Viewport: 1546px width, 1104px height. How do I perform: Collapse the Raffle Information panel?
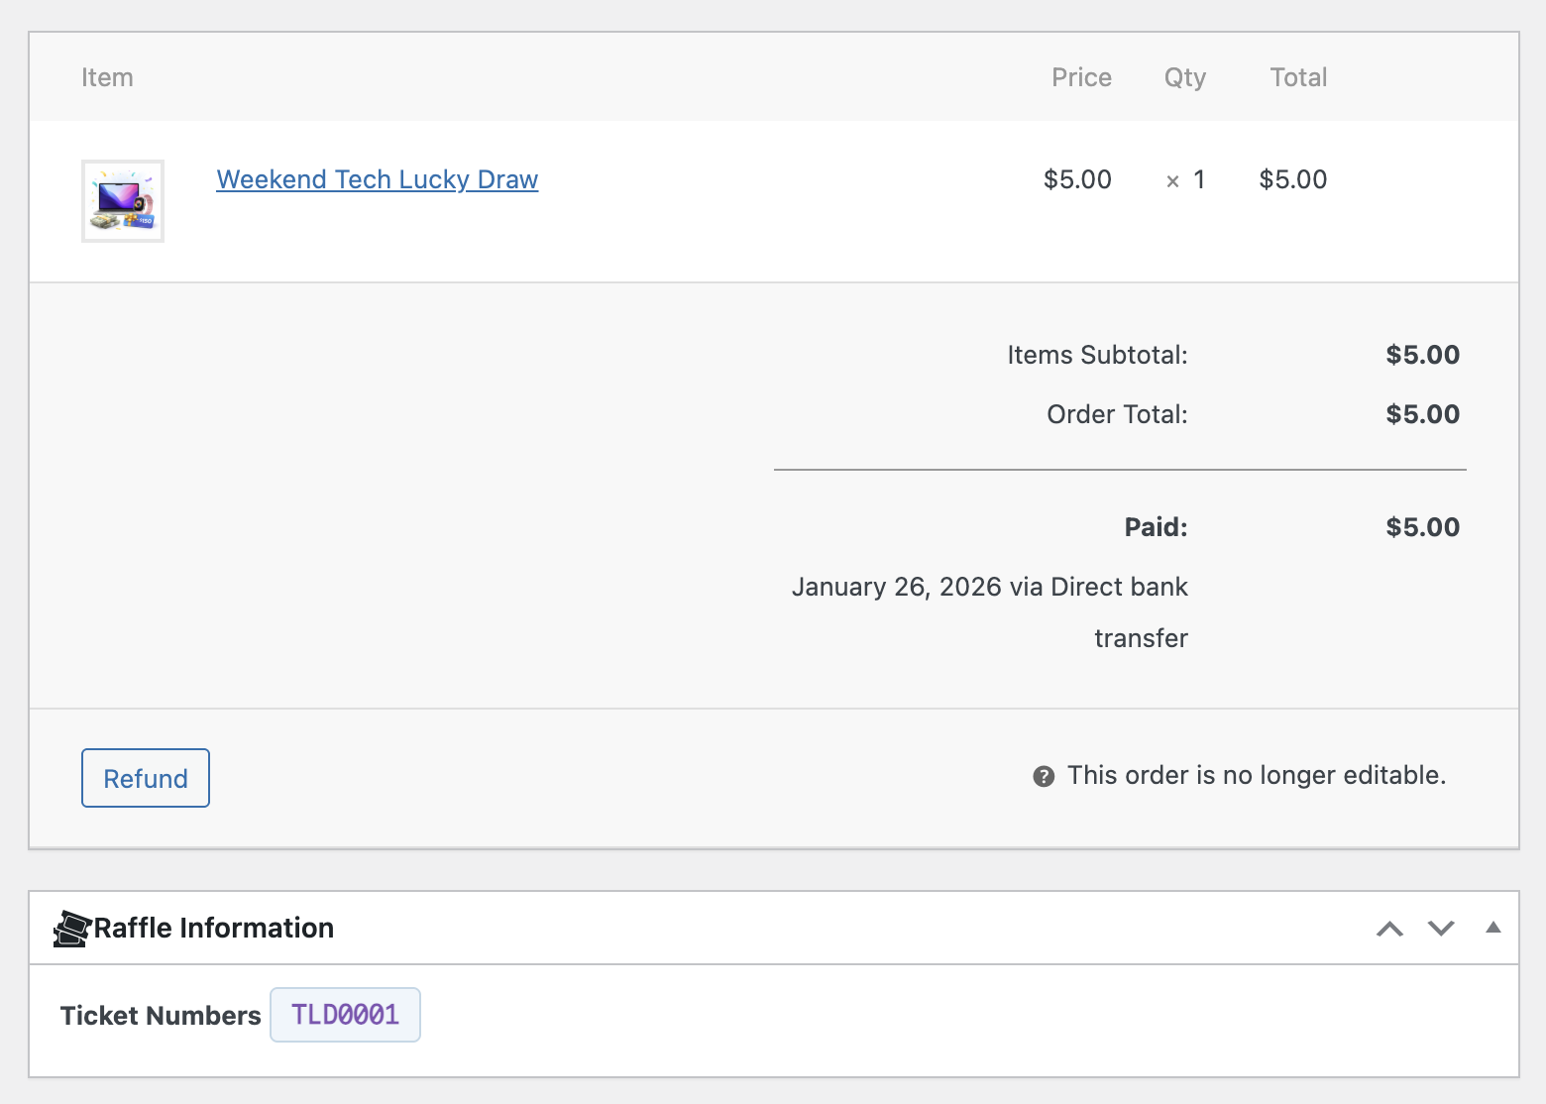pos(1493,929)
